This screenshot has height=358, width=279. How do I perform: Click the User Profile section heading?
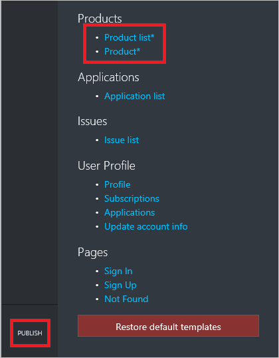click(x=106, y=166)
